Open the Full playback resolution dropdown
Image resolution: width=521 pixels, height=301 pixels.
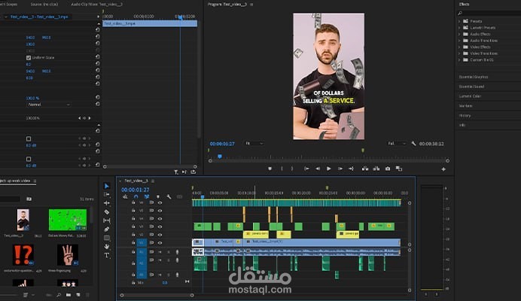point(397,144)
